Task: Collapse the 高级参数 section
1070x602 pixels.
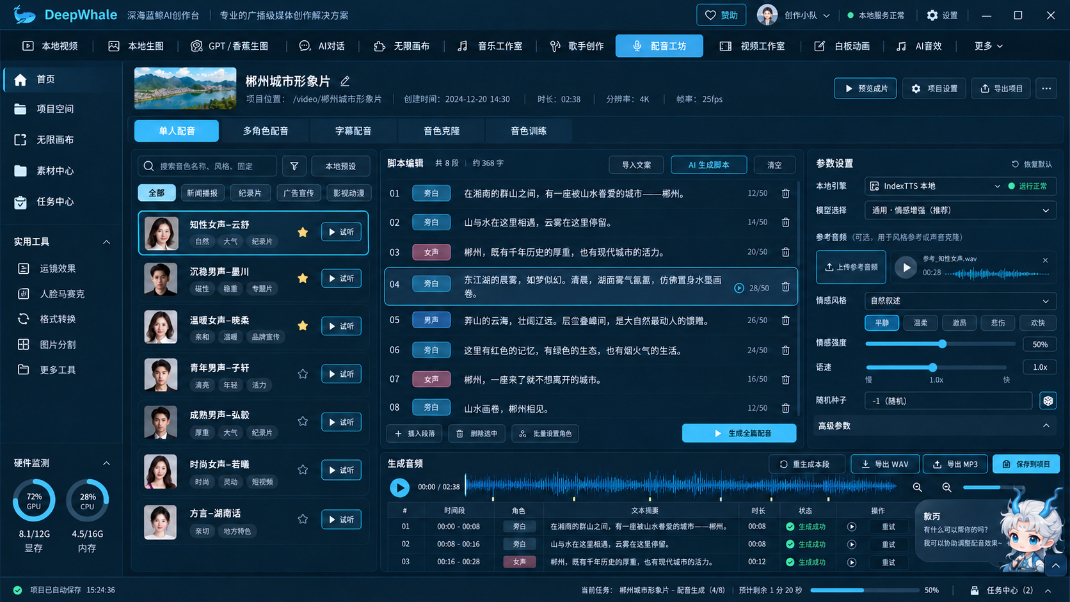Action: 1046,426
